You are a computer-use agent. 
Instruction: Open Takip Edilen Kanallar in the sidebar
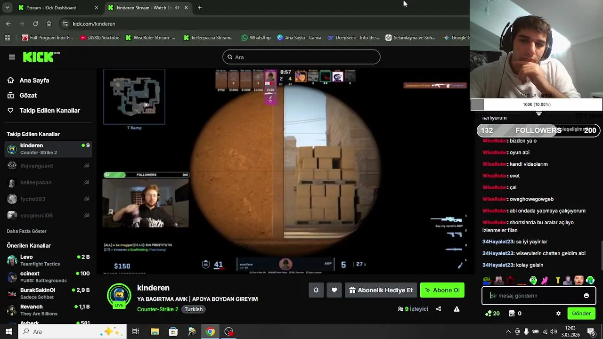(x=43, y=111)
